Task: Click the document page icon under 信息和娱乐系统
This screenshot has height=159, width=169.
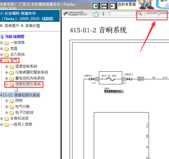Action: coord(16,89)
